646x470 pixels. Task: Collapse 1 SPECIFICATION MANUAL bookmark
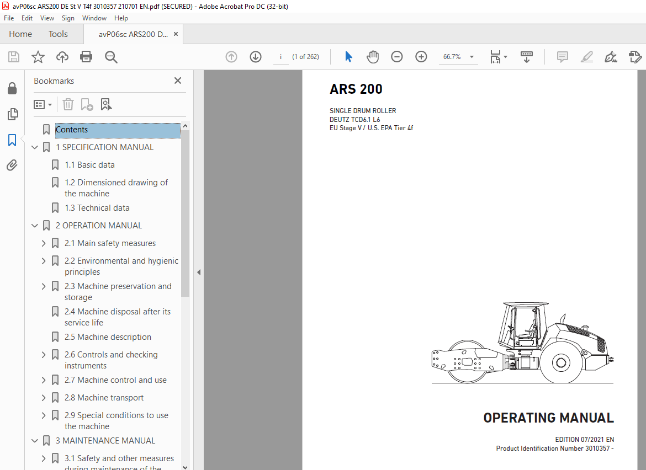pyautogui.click(x=35, y=147)
